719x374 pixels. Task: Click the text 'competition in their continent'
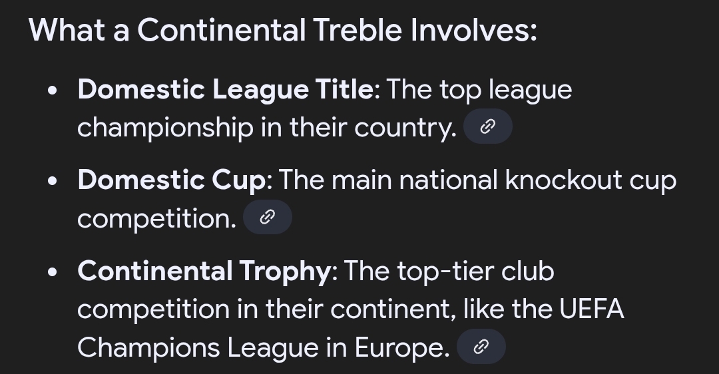click(266, 309)
